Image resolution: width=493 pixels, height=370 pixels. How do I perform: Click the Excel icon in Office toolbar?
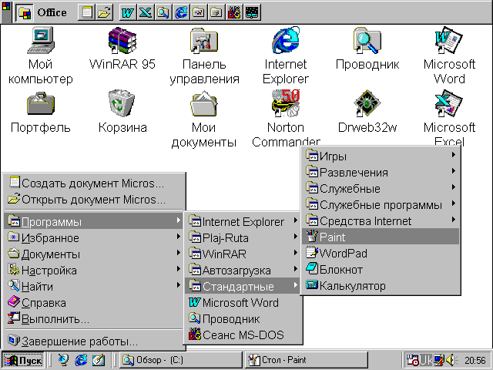pos(145,13)
